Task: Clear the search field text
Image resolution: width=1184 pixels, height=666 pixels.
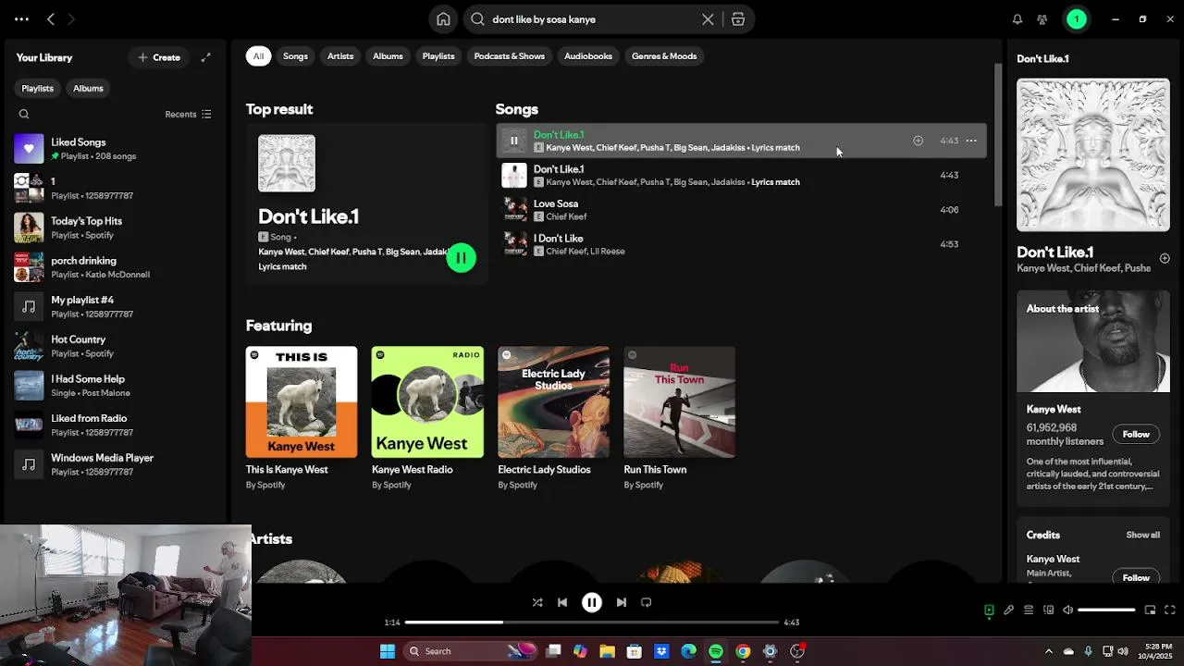Action: coord(708,19)
